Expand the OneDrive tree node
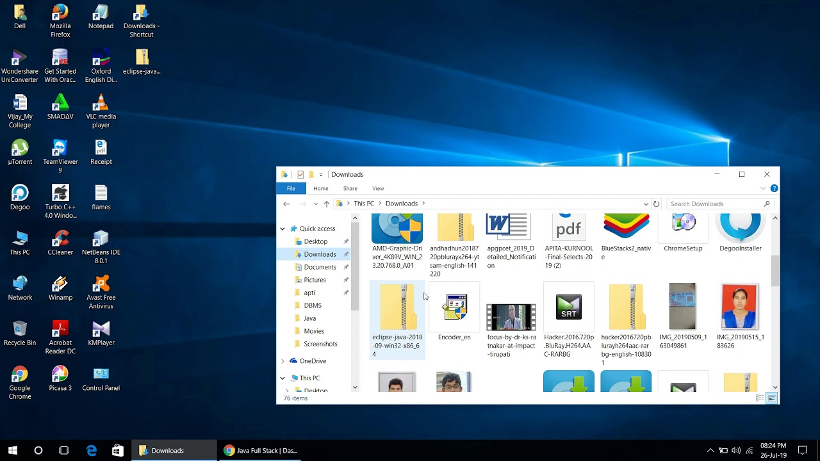820x461 pixels. [x=283, y=361]
